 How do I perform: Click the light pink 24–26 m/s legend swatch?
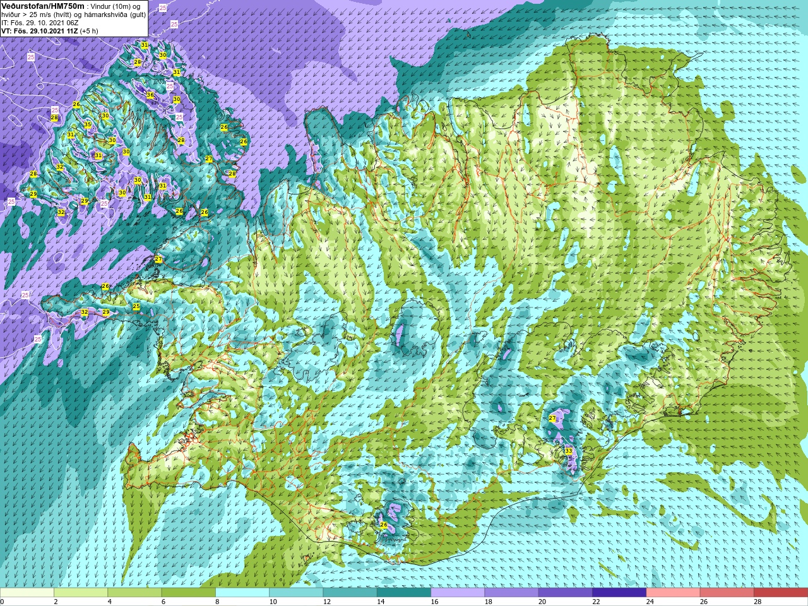click(674, 593)
